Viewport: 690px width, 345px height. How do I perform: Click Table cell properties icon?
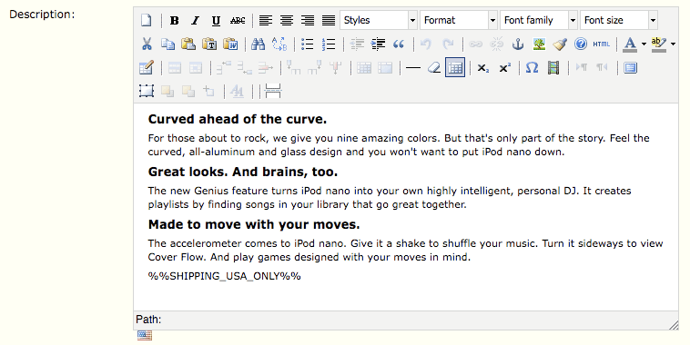point(196,67)
